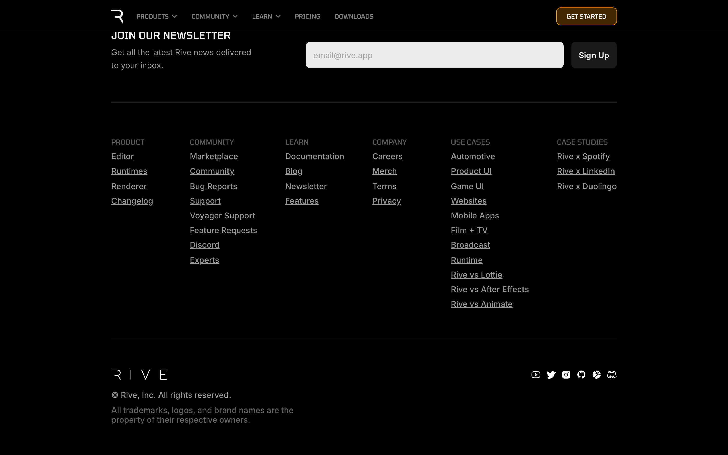Open the Rive x LinkedIn case study
This screenshot has width=728, height=455.
click(586, 171)
